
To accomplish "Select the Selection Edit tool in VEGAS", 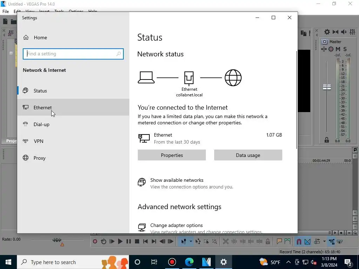I will [x=206, y=241].
